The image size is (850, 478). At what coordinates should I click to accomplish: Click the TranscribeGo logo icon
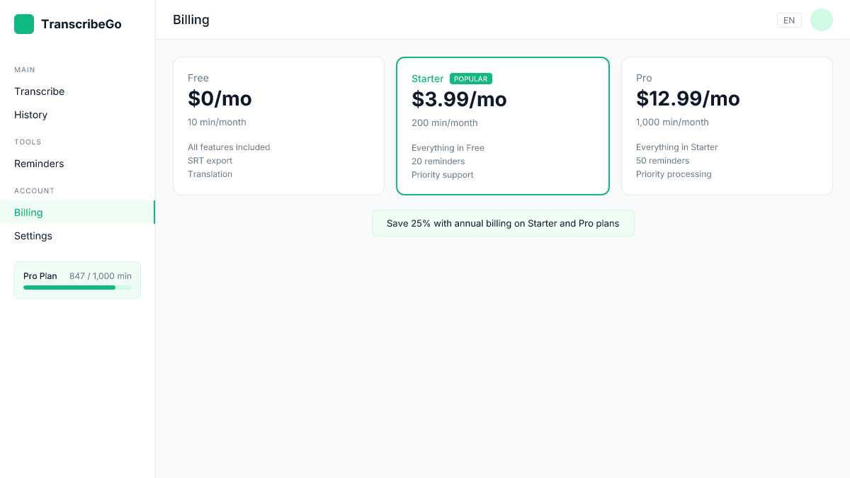[23, 23]
